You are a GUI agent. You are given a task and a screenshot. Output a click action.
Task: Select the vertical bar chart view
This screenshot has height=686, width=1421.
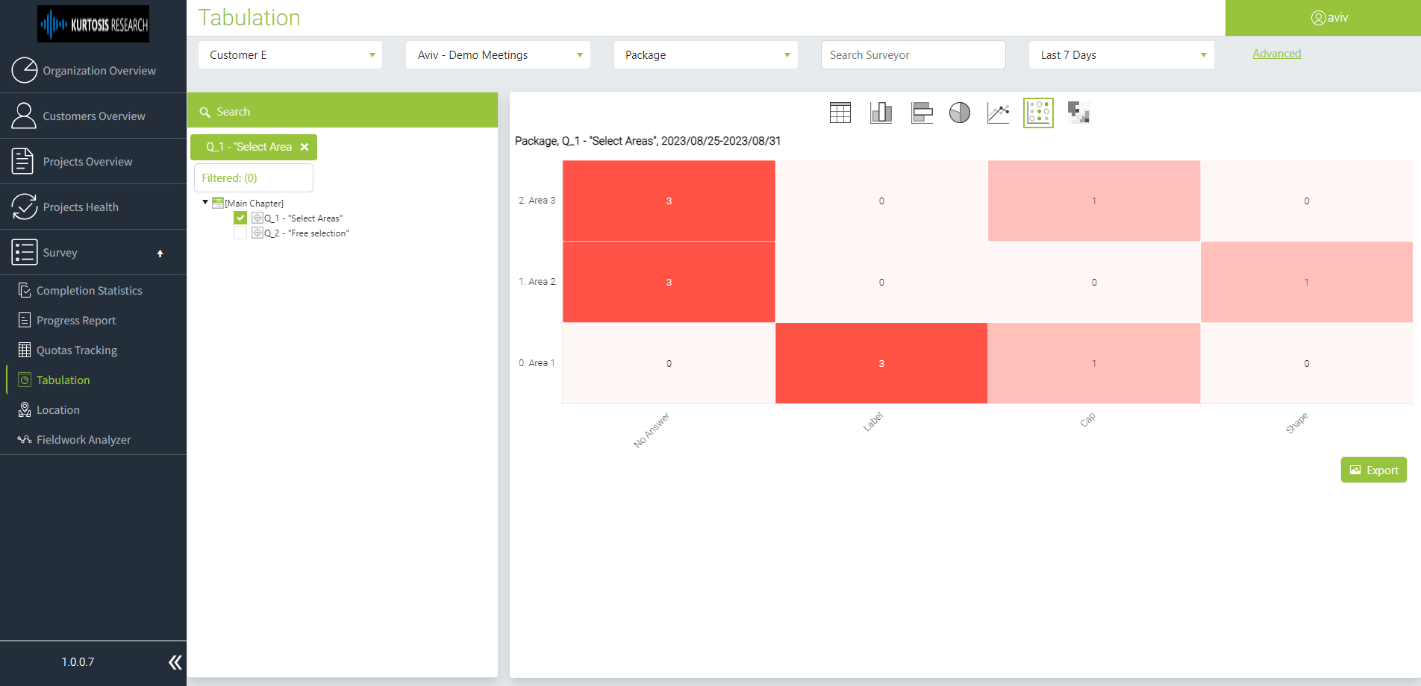tap(881, 113)
